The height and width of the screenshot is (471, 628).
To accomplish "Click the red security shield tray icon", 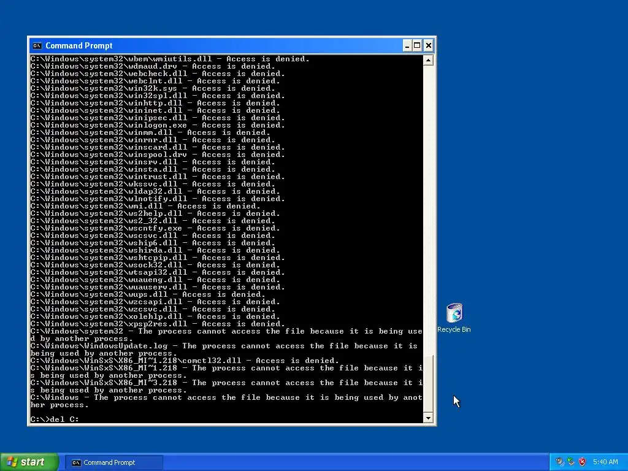I will [x=583, y=462].
